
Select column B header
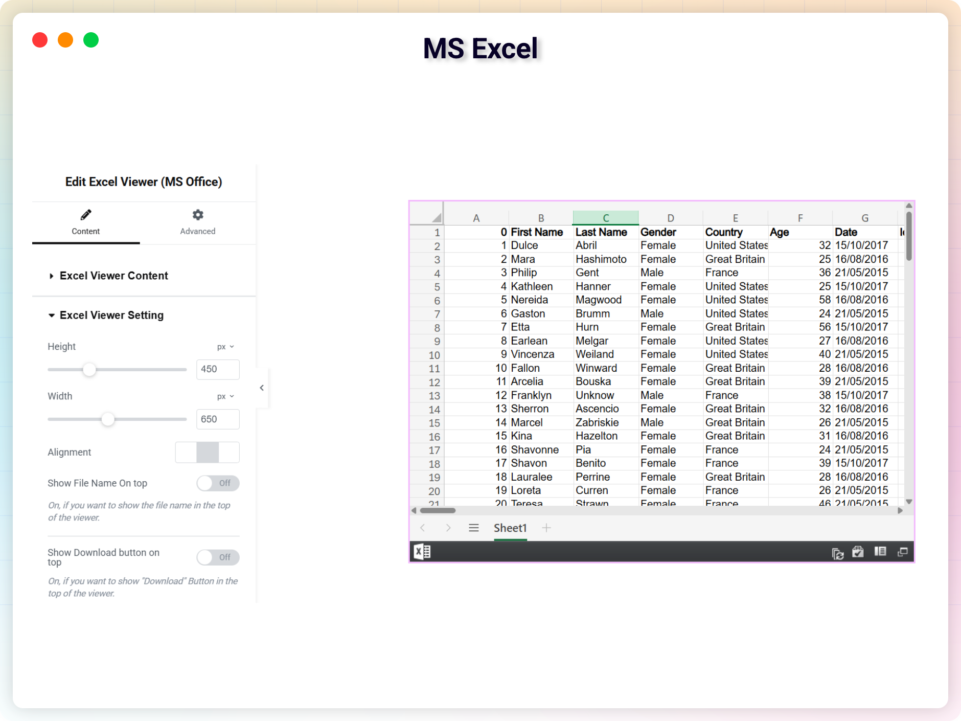[x=541, y=218]
